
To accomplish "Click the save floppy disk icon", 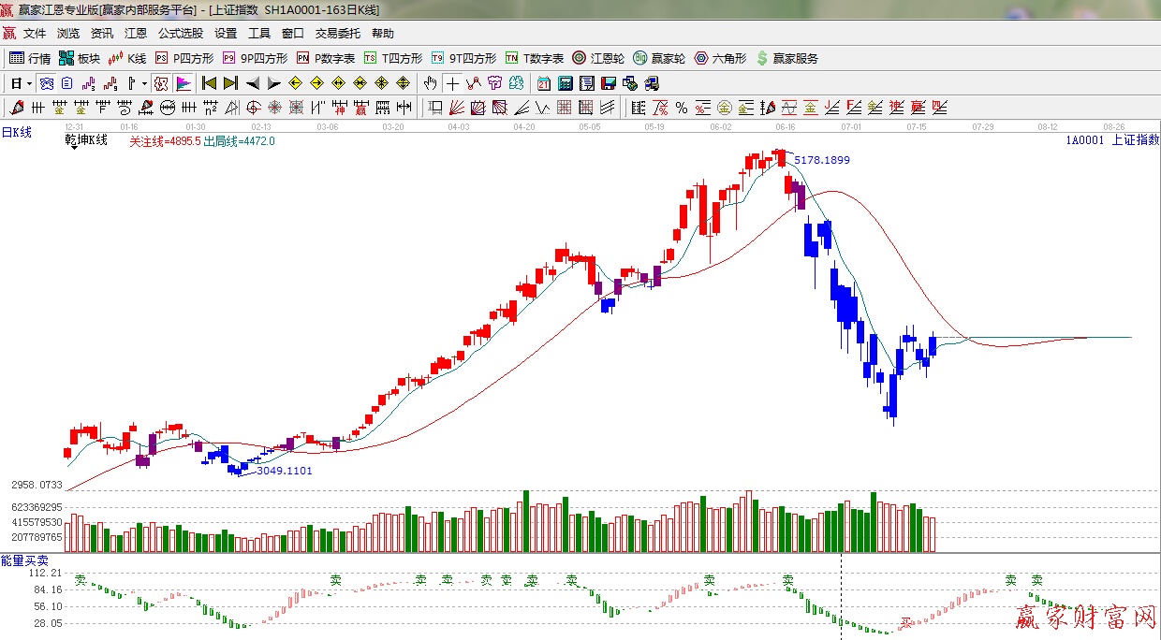I will click(x=608, y=83).
